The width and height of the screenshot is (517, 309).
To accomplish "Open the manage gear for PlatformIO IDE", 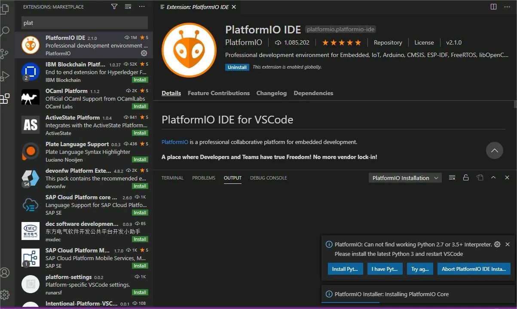I will [144, 53].
